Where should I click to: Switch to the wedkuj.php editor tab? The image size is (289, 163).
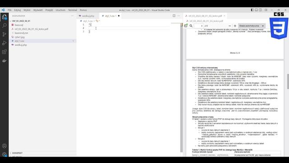point(88,16)
